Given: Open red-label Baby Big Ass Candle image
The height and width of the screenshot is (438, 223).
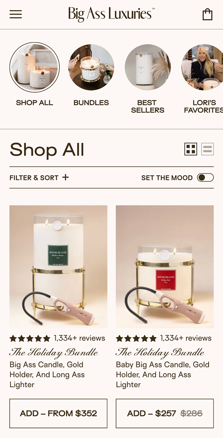Looking at the screenshot, I should point(165,267).
